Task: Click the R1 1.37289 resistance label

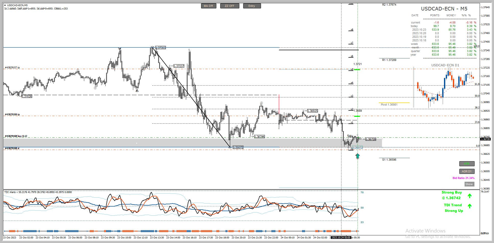Action: 389,60
